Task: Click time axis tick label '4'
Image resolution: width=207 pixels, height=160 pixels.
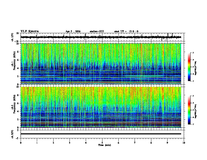Action: point(86,143)
